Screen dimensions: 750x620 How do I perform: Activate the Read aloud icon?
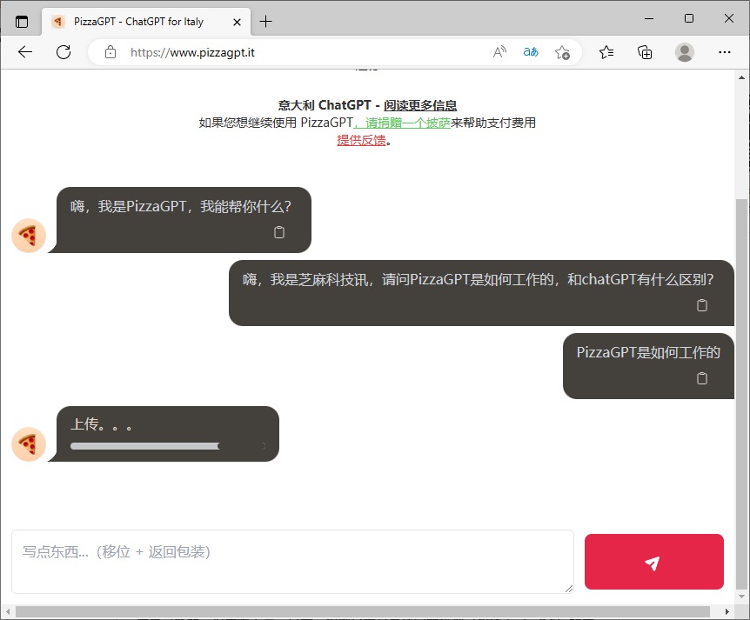(499, 52)
